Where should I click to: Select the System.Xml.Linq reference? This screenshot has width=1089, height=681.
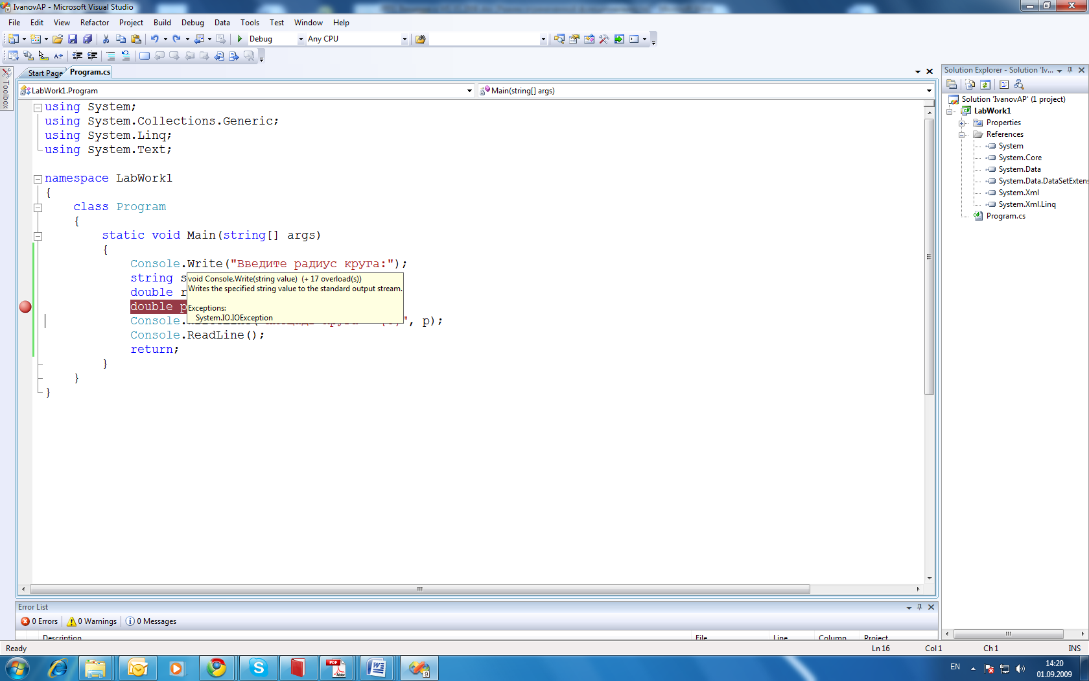coord(1027,204)
